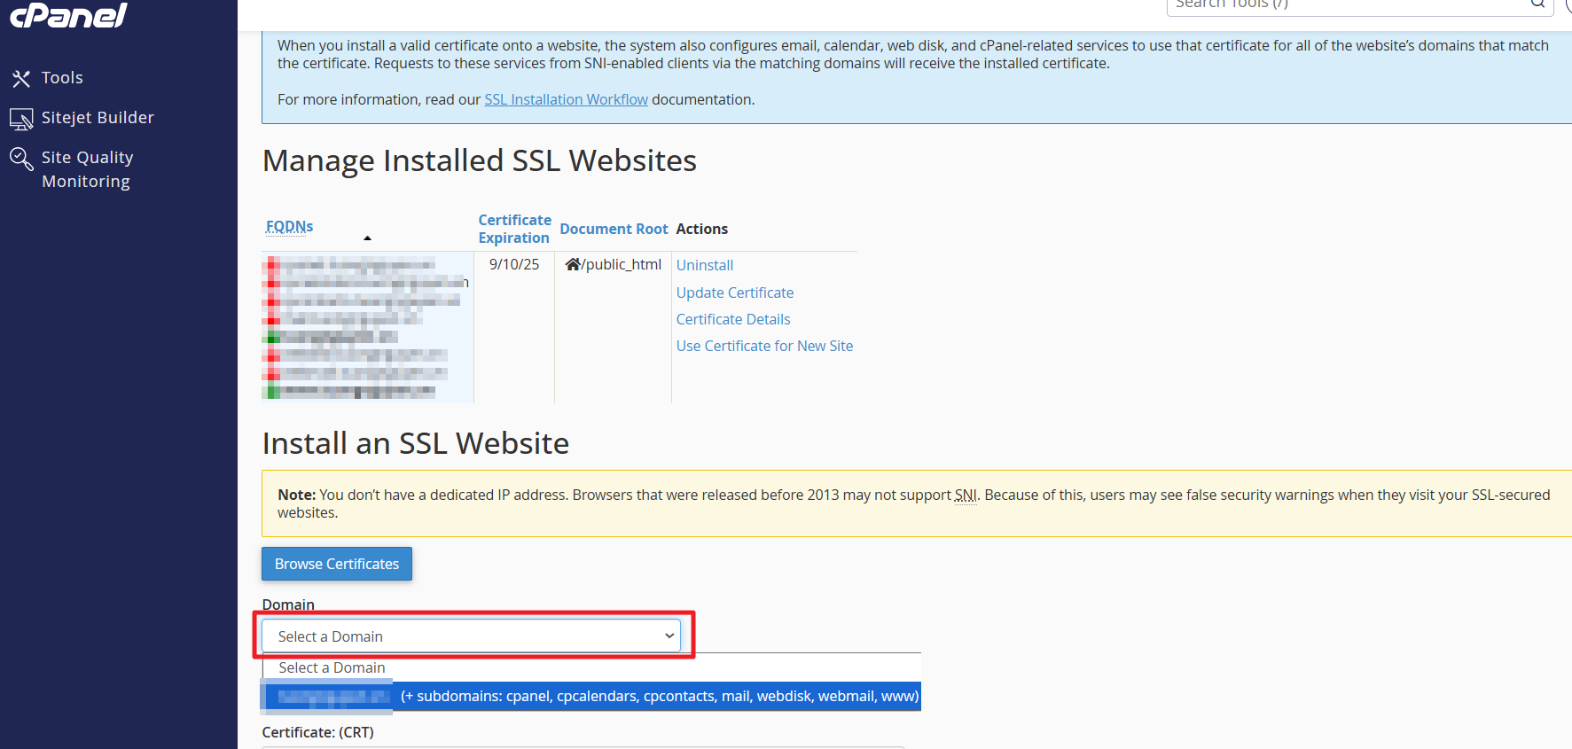Click the Certificate: (CRT) label
1572x749 pixels.
pos(318,732)
